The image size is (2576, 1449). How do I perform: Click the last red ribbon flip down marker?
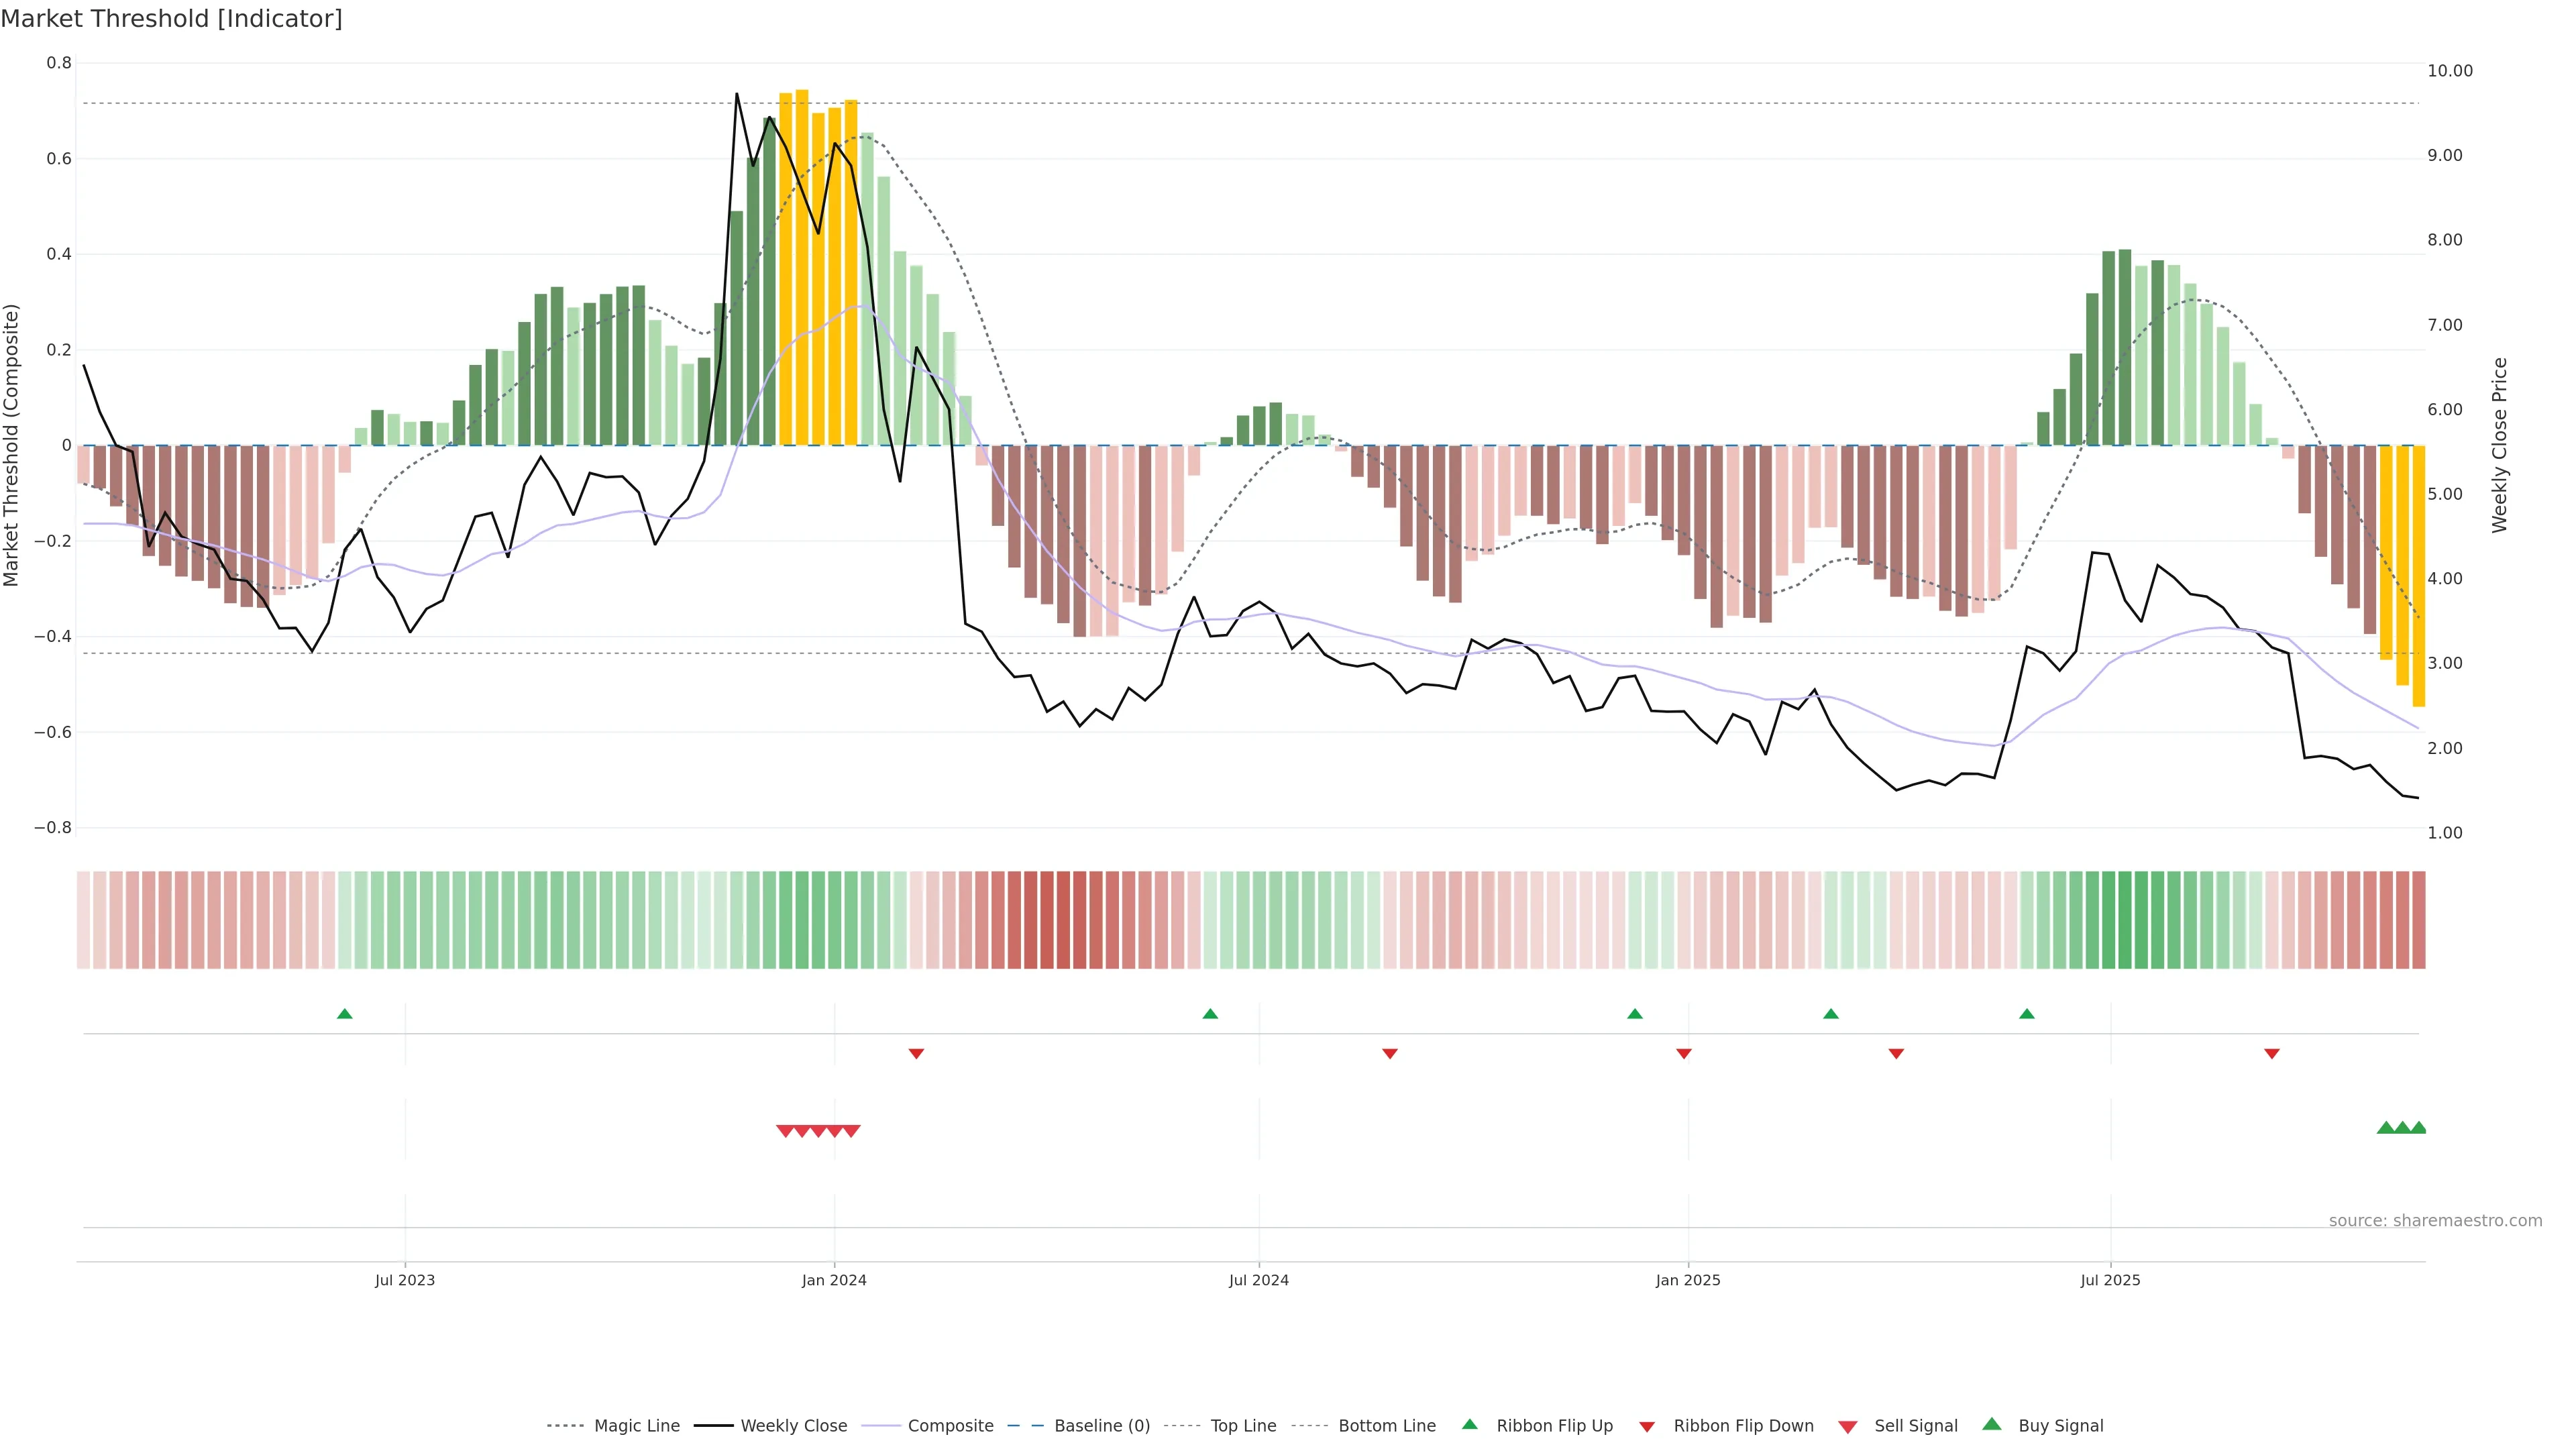pos(2272,1054)
